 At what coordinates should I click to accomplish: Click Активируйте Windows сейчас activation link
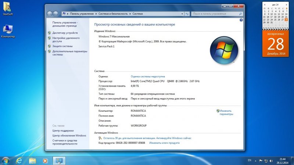pos(173,138)
